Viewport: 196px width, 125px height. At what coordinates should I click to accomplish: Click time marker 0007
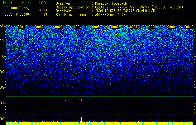[x=134, y=27]
